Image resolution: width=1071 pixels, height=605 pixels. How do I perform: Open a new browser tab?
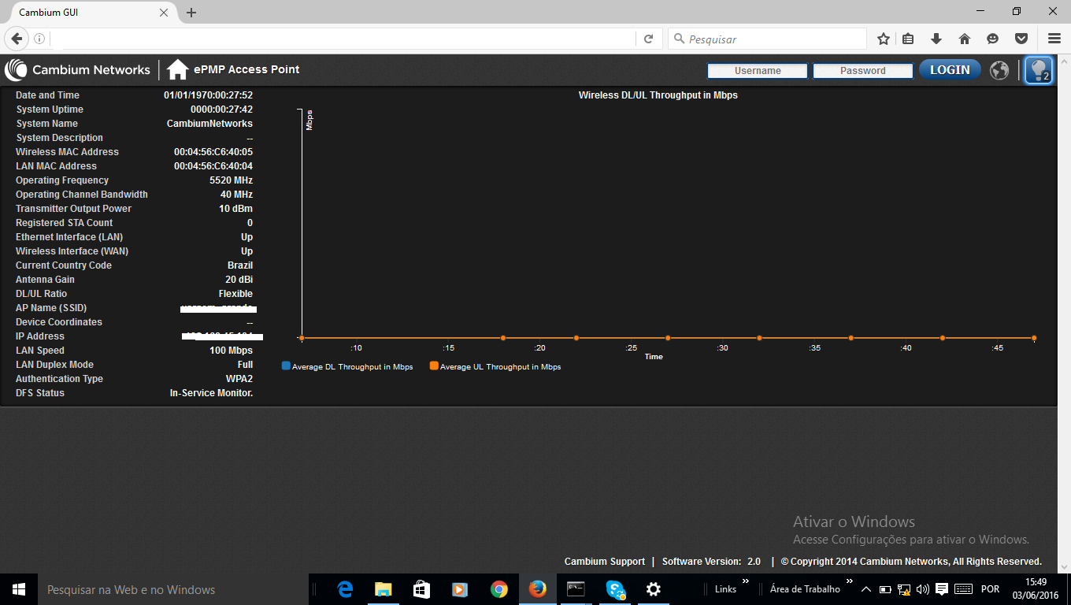point(191,13)
